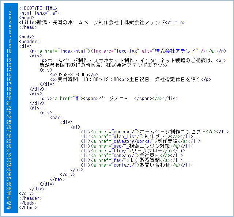Click the link text 検索エンジン対策

pyautogui.click(x=150, y=146)
